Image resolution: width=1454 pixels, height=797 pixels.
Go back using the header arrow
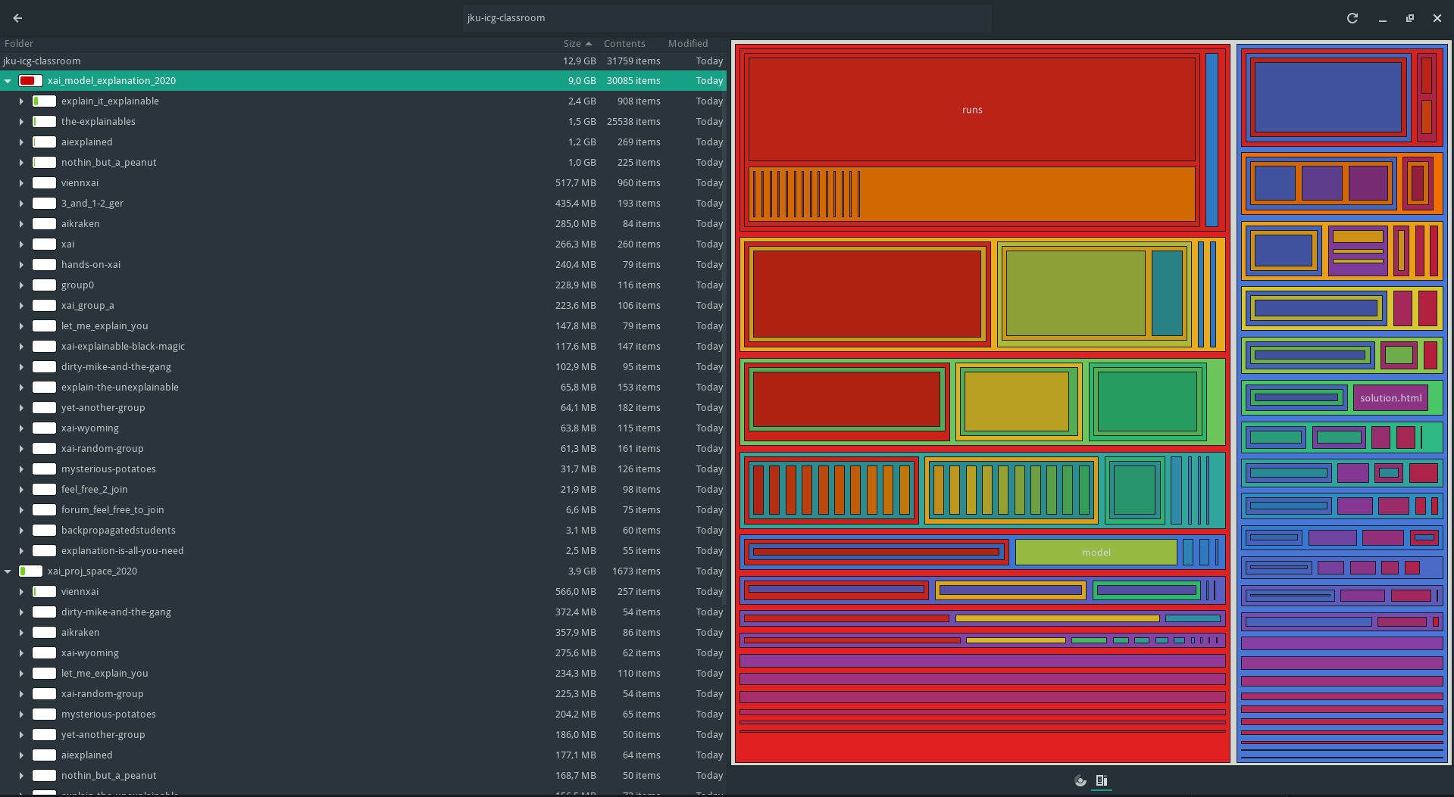click(x=17, y=18)
